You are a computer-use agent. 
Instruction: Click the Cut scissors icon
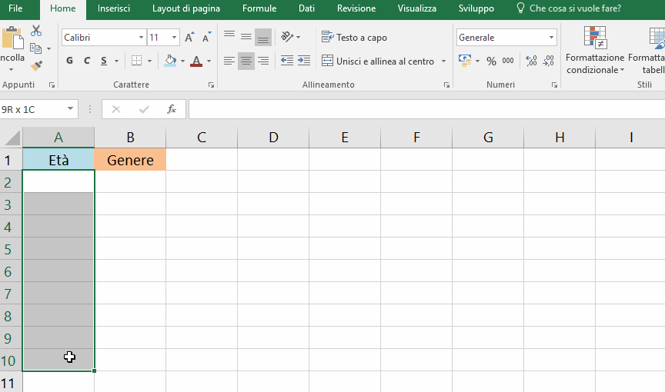(36, 31)
